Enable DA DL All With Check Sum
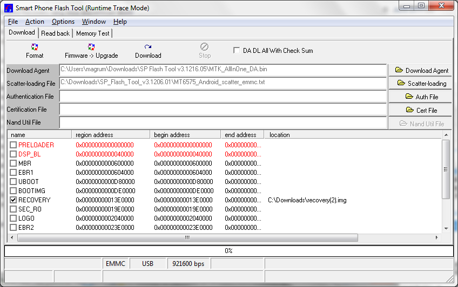The height and width of the screenshot is (287, 458). 237,51
